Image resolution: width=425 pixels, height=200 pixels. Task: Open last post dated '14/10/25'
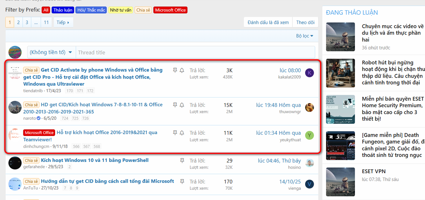(x=290, y=181)
